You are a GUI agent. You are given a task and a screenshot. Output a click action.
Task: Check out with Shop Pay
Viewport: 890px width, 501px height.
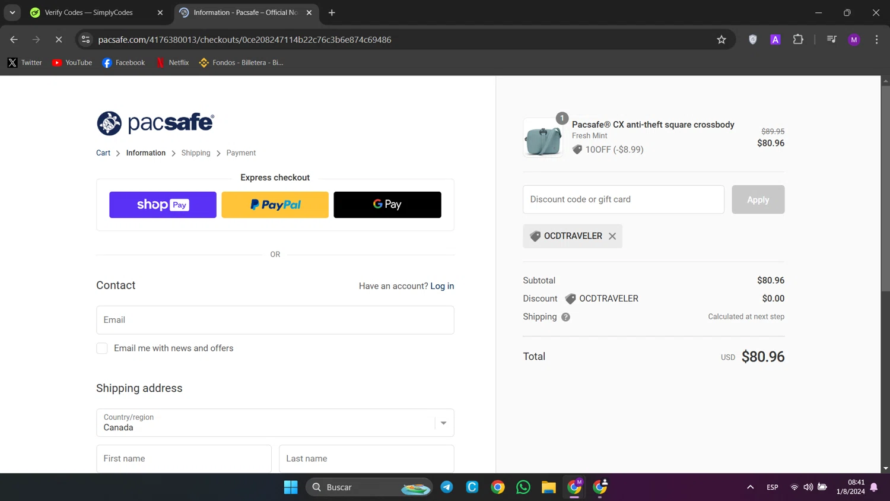click(x=163, y=205)
